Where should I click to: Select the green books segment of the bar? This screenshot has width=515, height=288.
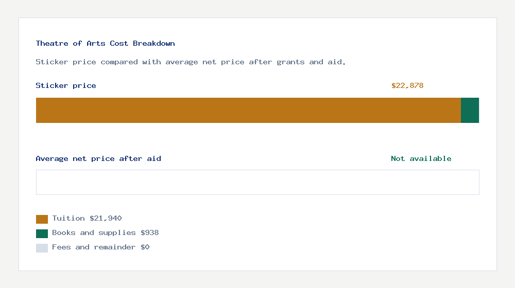tap(470, 110)
